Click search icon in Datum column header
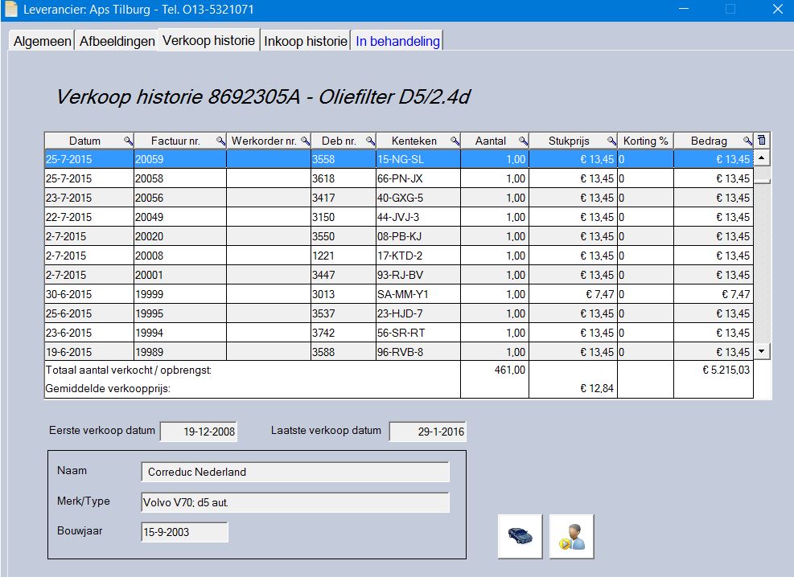Screen dimensions: 794x577 pyautogui.click(x=128, y=141)
